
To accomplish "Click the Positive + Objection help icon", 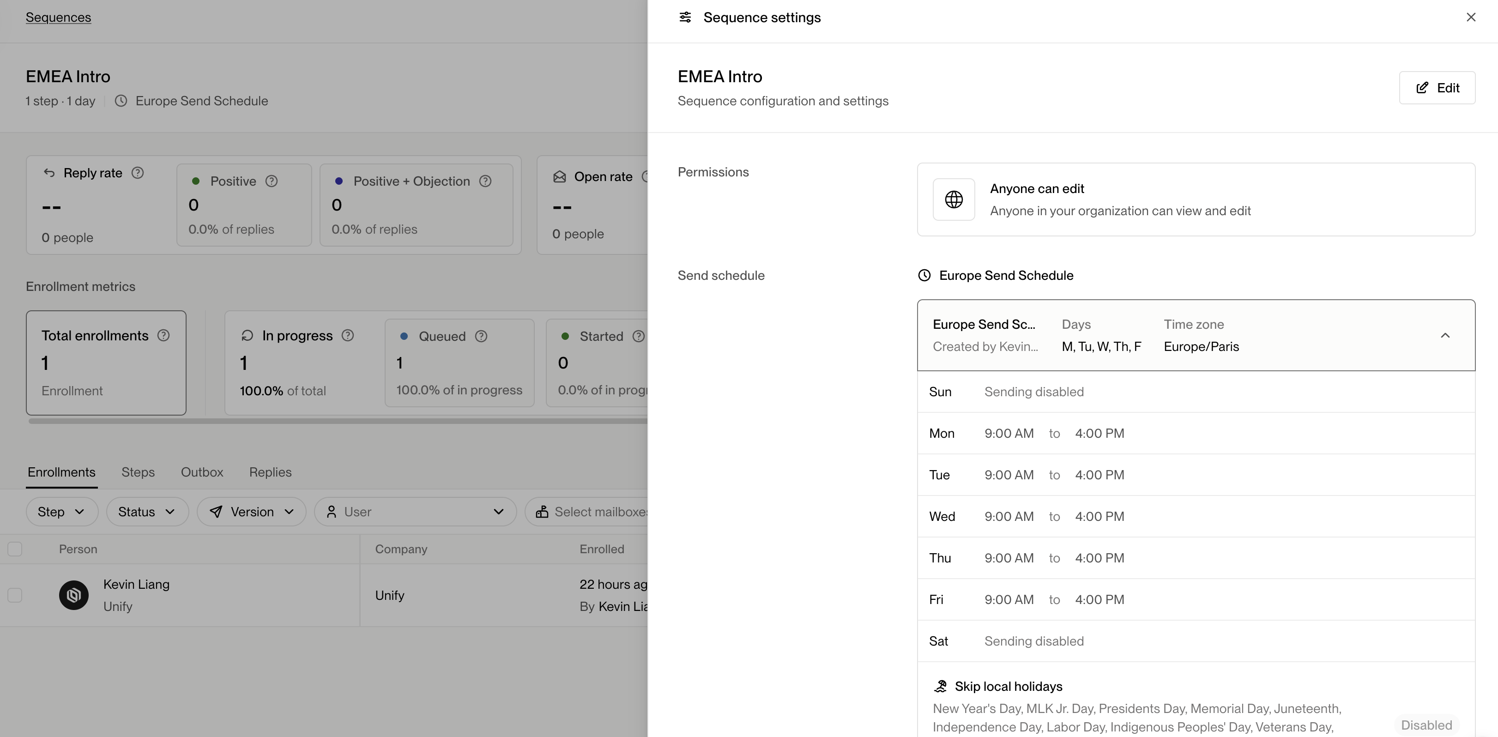I will click(x=485, y=181).
